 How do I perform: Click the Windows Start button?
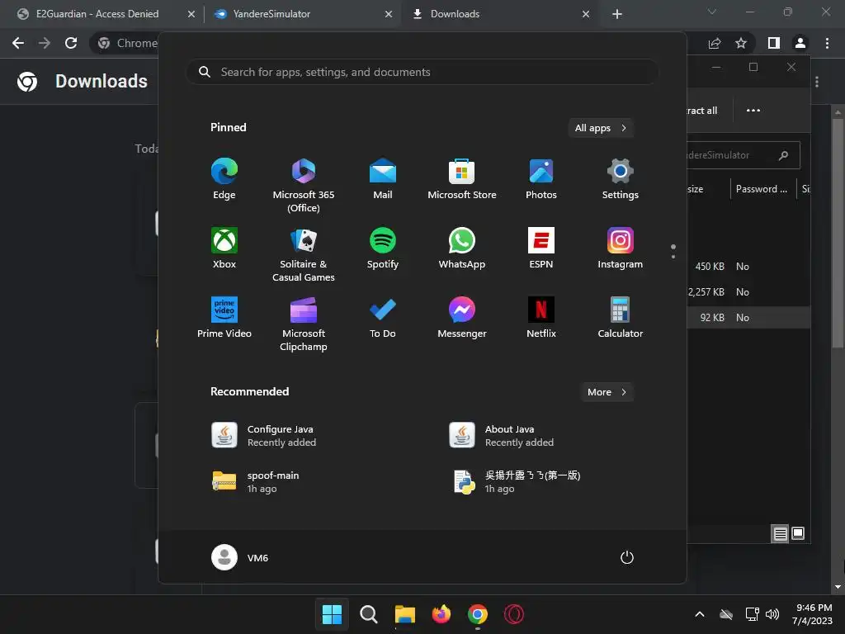[332, 614]
